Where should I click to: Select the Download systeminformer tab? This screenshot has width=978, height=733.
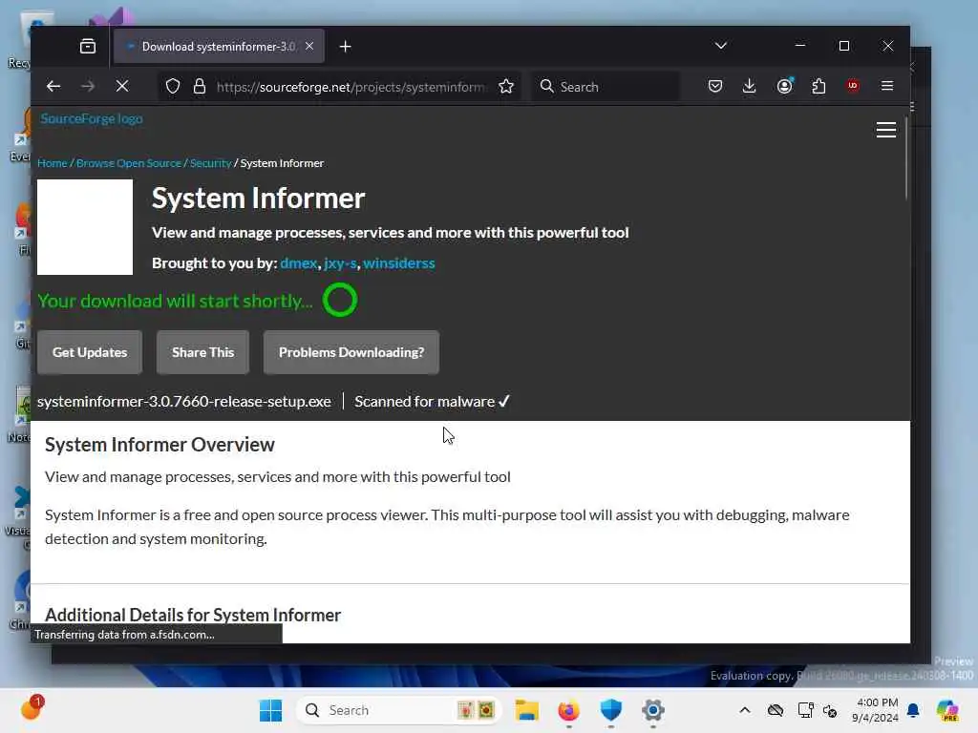[219, 46]
